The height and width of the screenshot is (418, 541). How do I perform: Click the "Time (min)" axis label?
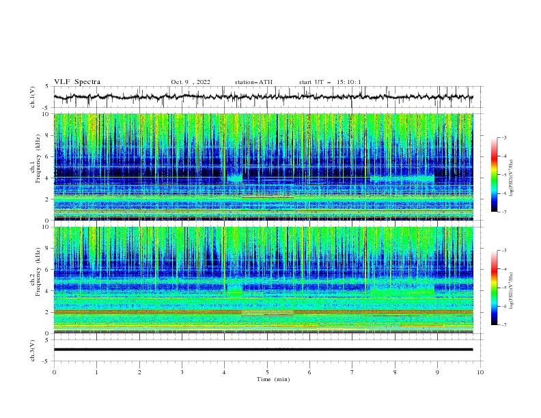coord(273,379)
